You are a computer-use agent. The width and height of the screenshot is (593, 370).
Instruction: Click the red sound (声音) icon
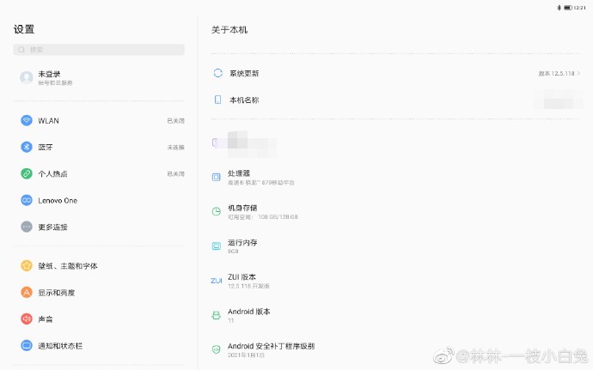pos(27,319)
